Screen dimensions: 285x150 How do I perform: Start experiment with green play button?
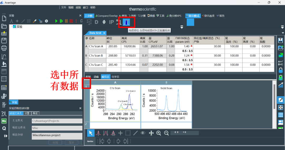pyautogui.click(x=56, y=21)
